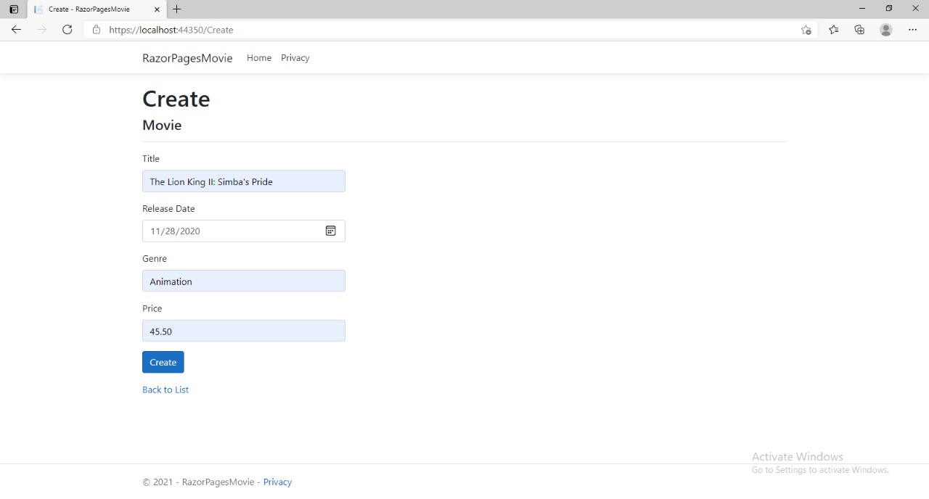Click the Release Date field
This screenshot has width=929, height=499.
[244, 231]
